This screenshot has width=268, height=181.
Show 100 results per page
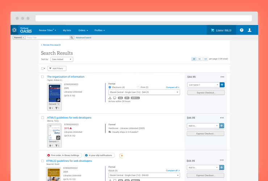click(205, 59)
